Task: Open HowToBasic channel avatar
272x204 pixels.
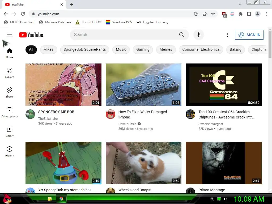Action: (110, 114)
